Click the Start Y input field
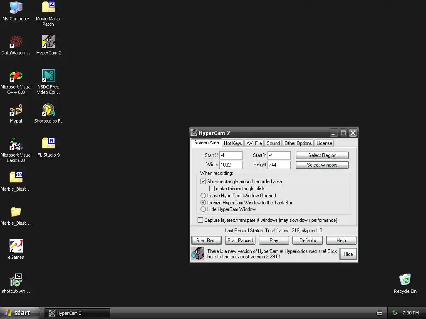 tap(279, 155)
